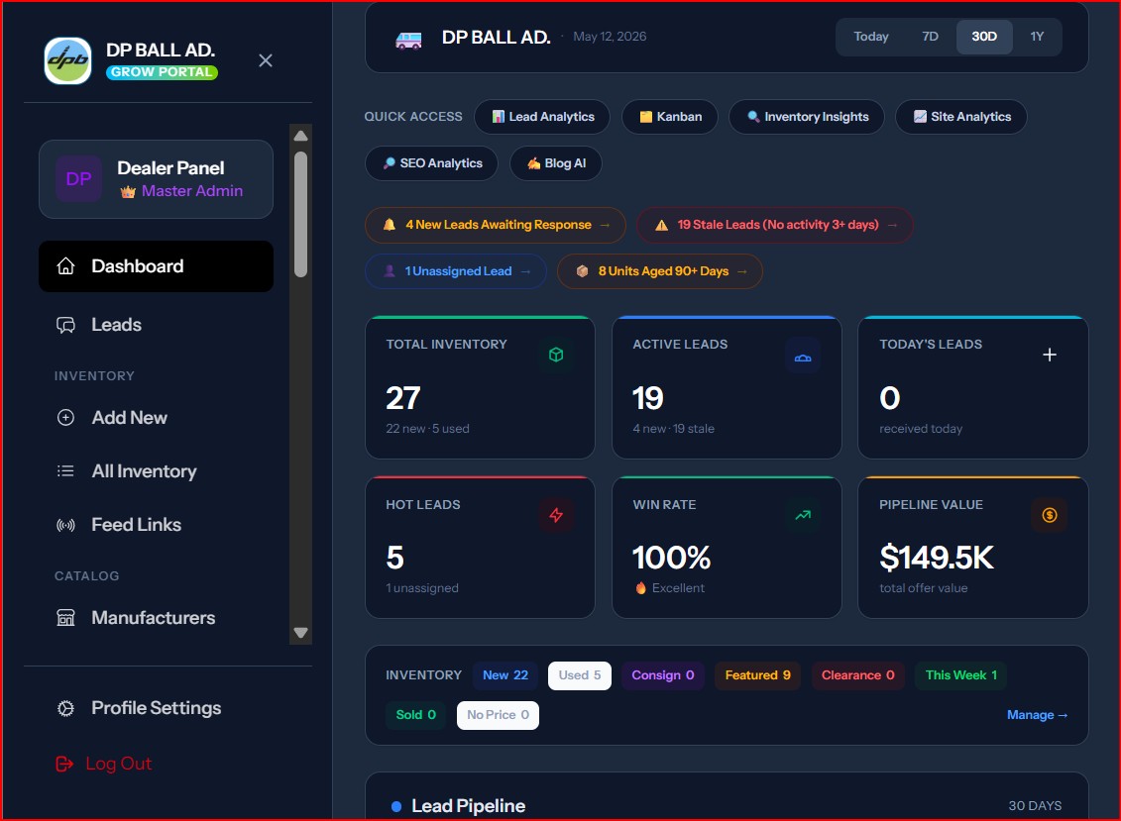Select the Today time range tab
Screen dimensions: 1121x821
[871, 37]
